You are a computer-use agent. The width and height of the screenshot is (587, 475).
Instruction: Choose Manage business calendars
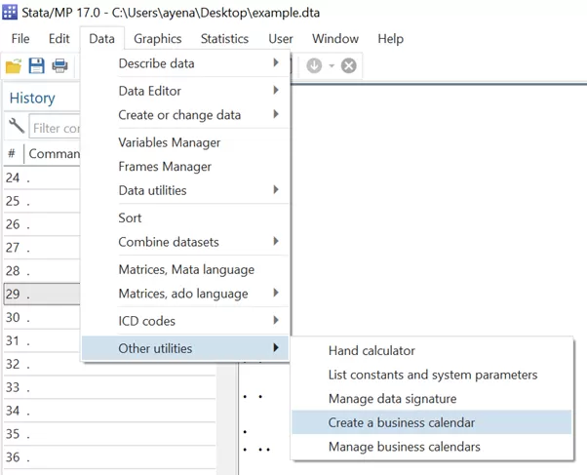tap(404, 447)
